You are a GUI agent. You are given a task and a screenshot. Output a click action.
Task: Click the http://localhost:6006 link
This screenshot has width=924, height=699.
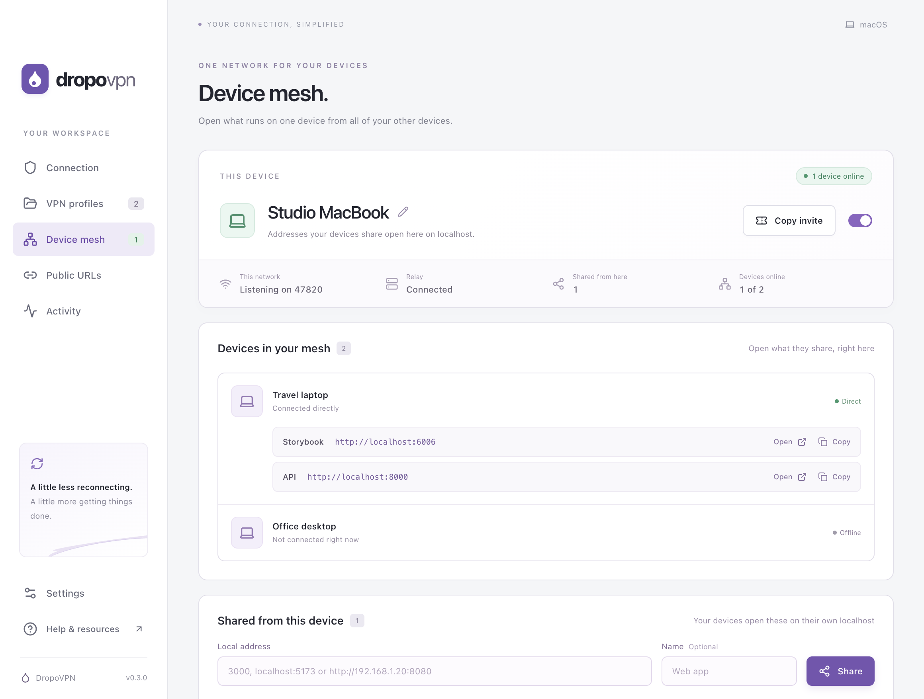click(385, 442)
